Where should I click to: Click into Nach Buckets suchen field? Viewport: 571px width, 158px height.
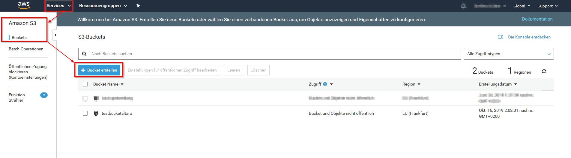pyautogui.click(x=270, y=54)
